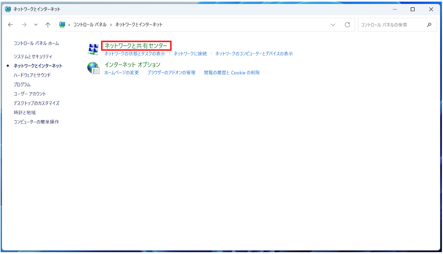Open コンピューターの簡単操作 category
The width and height of the screenshot is (443, 254).
pos(36,122)
